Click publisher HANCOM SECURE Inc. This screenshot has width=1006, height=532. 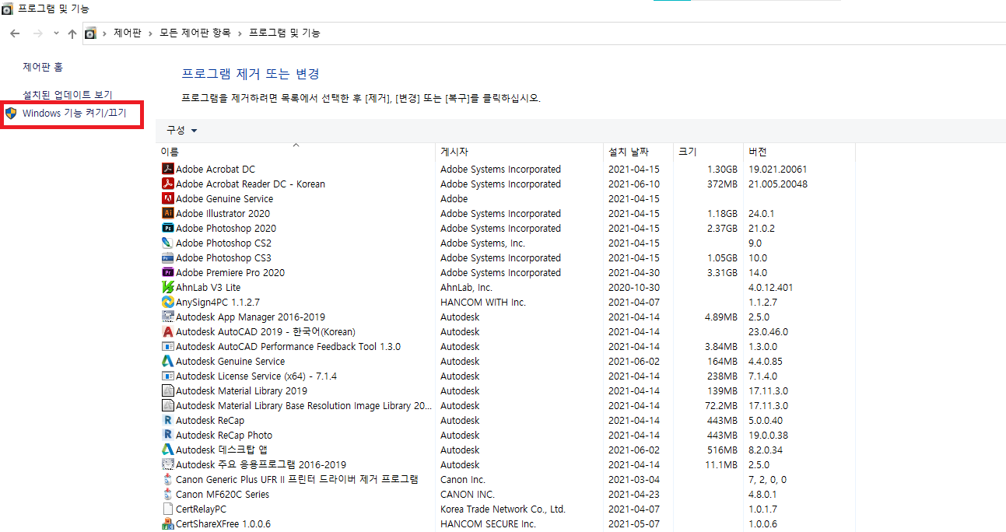click(x=488, y=523)
